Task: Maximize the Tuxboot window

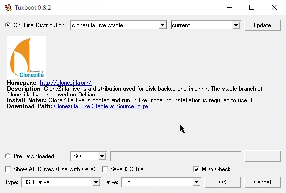Action: click(x=252, y=7)
